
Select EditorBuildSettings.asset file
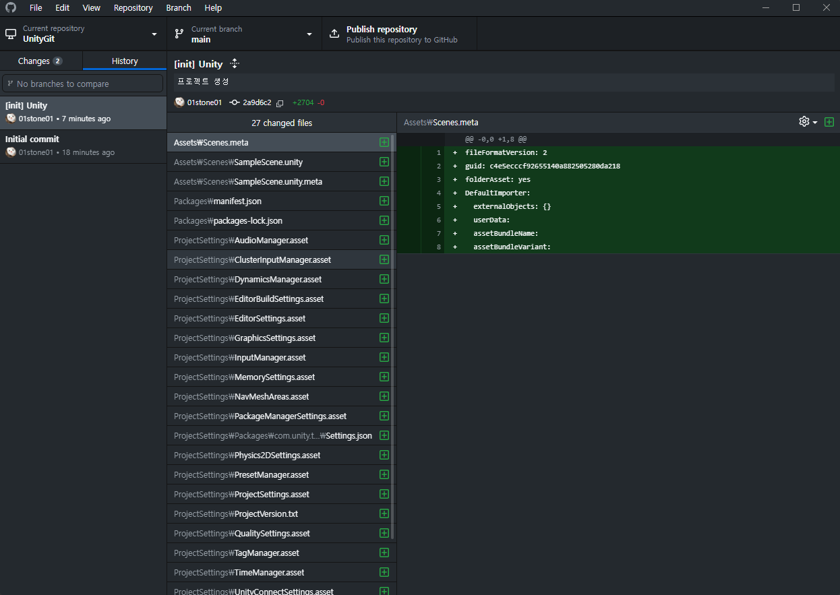click(x=281, y=299)
